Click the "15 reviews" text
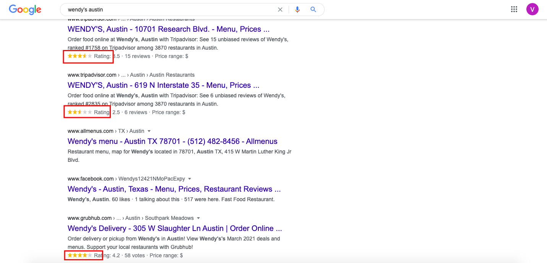 click(138, 56)
